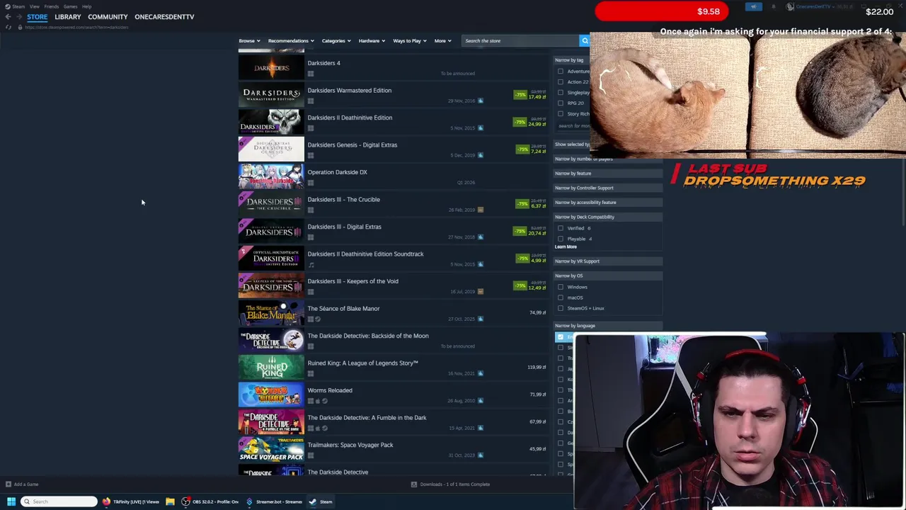Click the page URL address text
Image resolution: width=906 pixels, height=510 pixels.
(76, 27)
